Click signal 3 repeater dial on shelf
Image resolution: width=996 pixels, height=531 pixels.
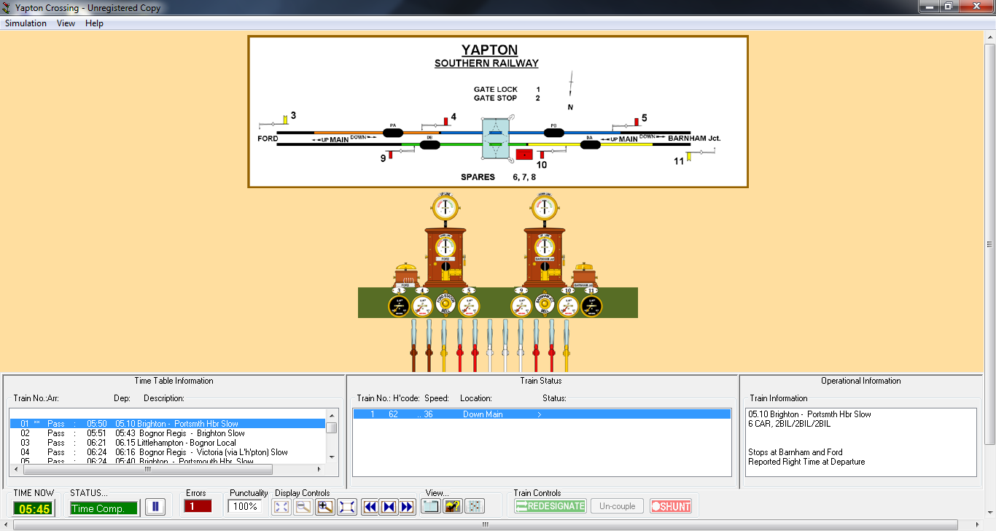click(399, 306)
